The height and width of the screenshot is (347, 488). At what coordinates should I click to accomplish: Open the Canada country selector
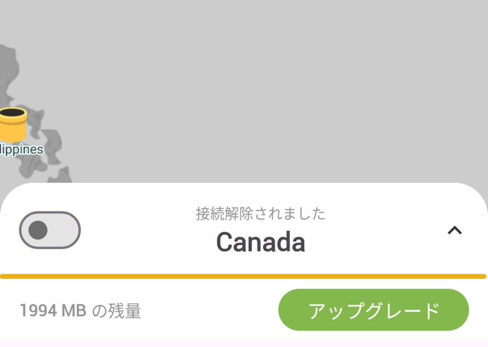click(x=261, y=242)
